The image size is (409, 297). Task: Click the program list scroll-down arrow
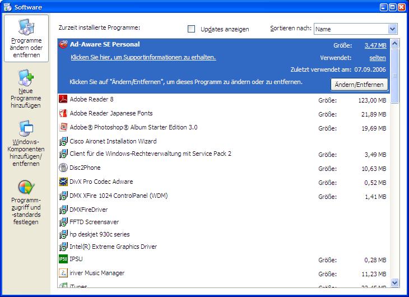(394, 282)
